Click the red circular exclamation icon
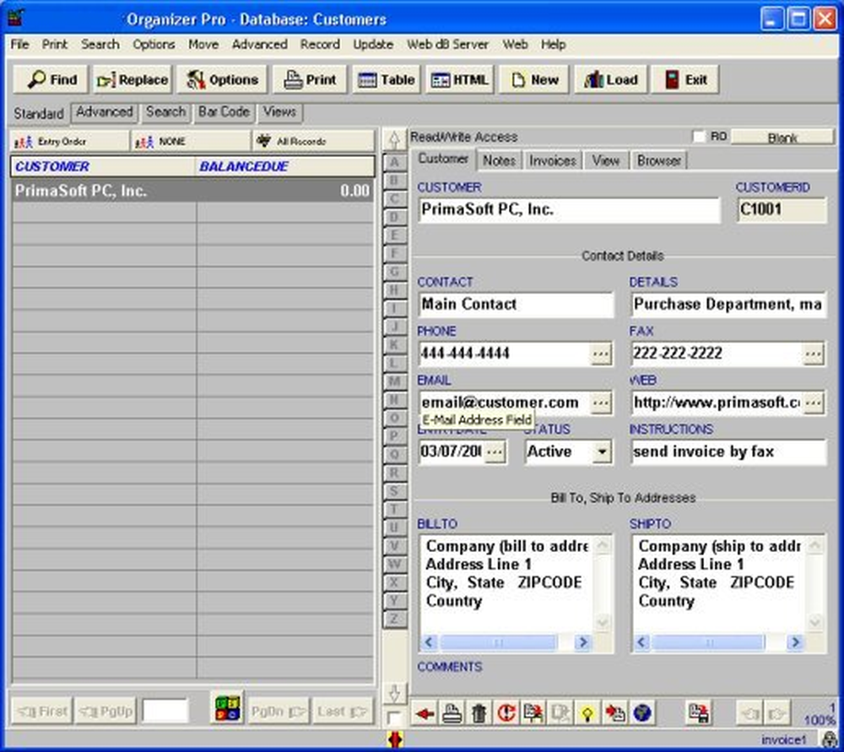The image size is (844, 752). [x=506, y=713]
